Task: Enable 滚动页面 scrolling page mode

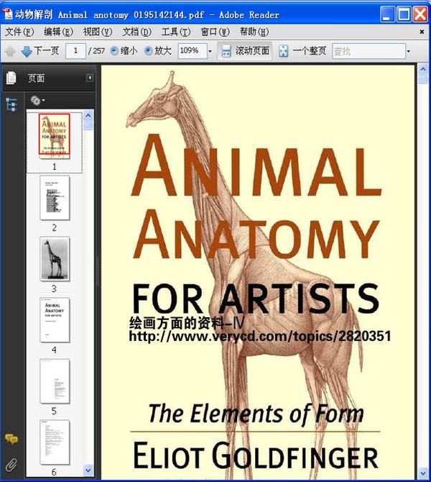Action: (x=245, y=51)
